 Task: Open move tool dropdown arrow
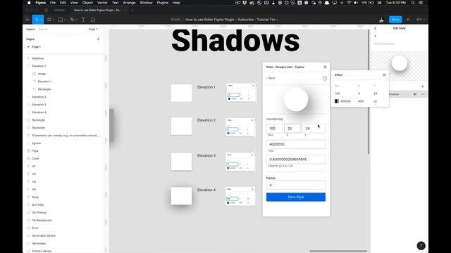click(42, 20)
